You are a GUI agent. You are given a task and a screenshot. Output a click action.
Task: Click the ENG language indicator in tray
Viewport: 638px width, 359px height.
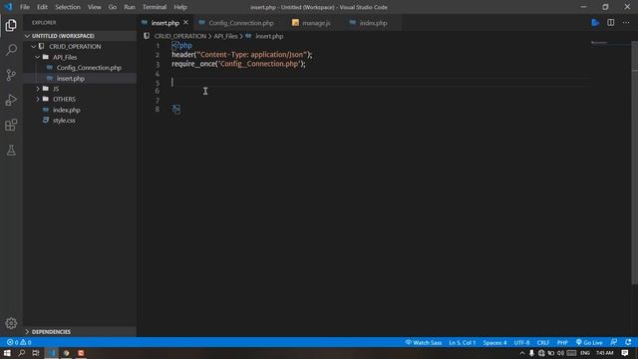coord(585,353)
